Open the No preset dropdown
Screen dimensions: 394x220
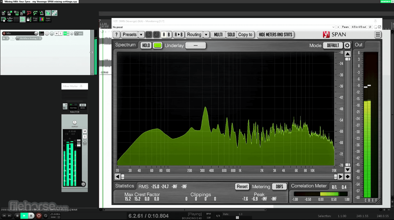click(x=224, y=27)
